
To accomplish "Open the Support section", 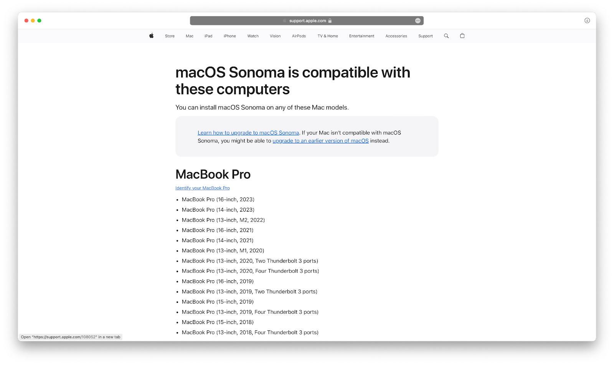I will coord(425,36).
